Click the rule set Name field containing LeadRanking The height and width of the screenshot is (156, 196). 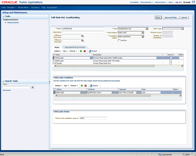(x=83, y=28)
